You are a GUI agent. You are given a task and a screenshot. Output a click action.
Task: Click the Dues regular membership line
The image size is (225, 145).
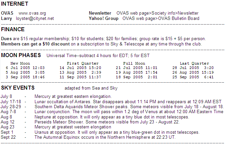coord(104,39)
